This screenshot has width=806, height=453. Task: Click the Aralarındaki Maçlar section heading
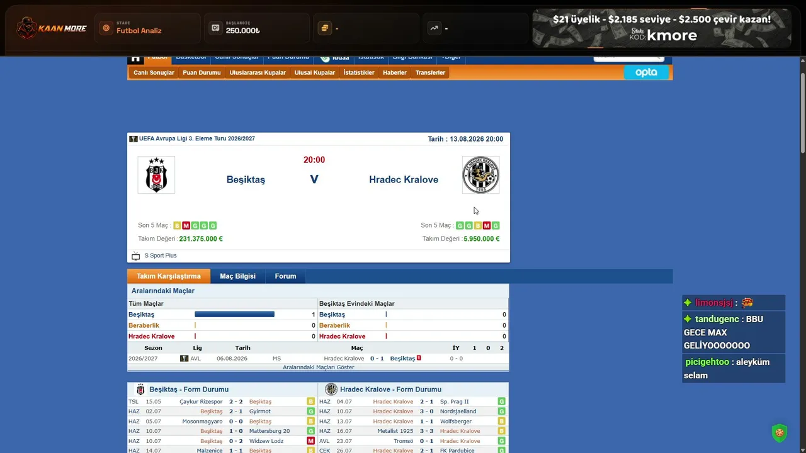tap(163, 291)
